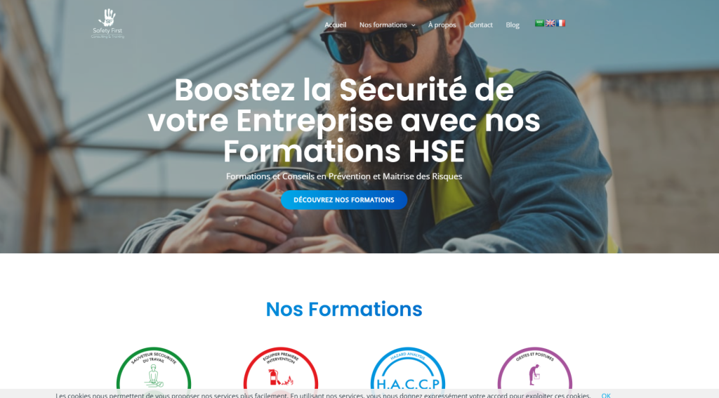Image resolution: width=719 pixels, height=398 pixels.
Task: Go to Accueil menu item
Action: coord(335,25)
